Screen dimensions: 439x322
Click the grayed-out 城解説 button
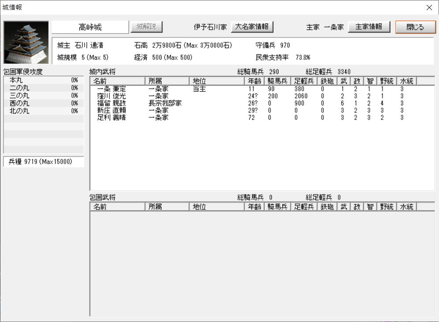coord(146,27)
